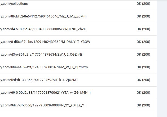Select OK (200) status of bbe9-a09-e2f row
Image resolution: width=167 pixels, height=117 pixels.
tap(143, 67)
